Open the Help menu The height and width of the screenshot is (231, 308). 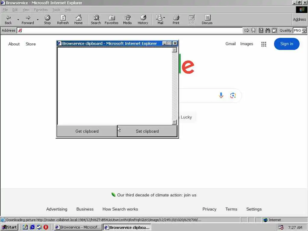(68, 10)
